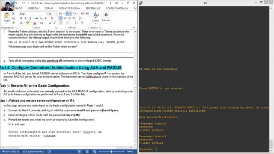This screenshot has width=274, height=154.
Task: Toggle bold (N) formatting
Action: [x=21, y=18]
